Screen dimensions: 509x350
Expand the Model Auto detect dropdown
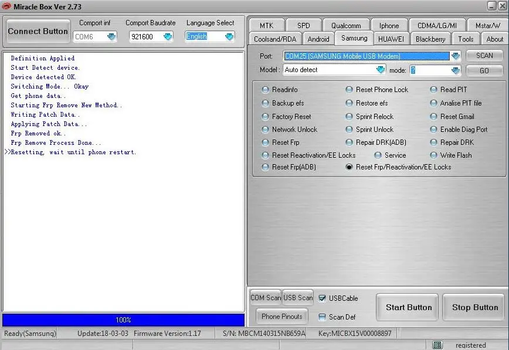[x=381, y=70]
